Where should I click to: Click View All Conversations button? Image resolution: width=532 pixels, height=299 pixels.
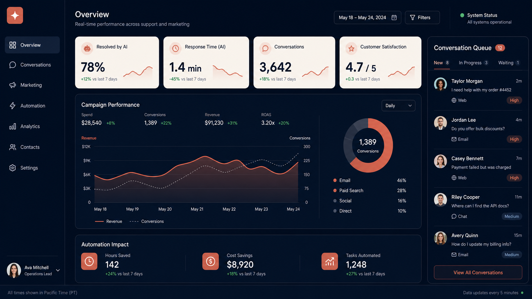click(478, 273)
